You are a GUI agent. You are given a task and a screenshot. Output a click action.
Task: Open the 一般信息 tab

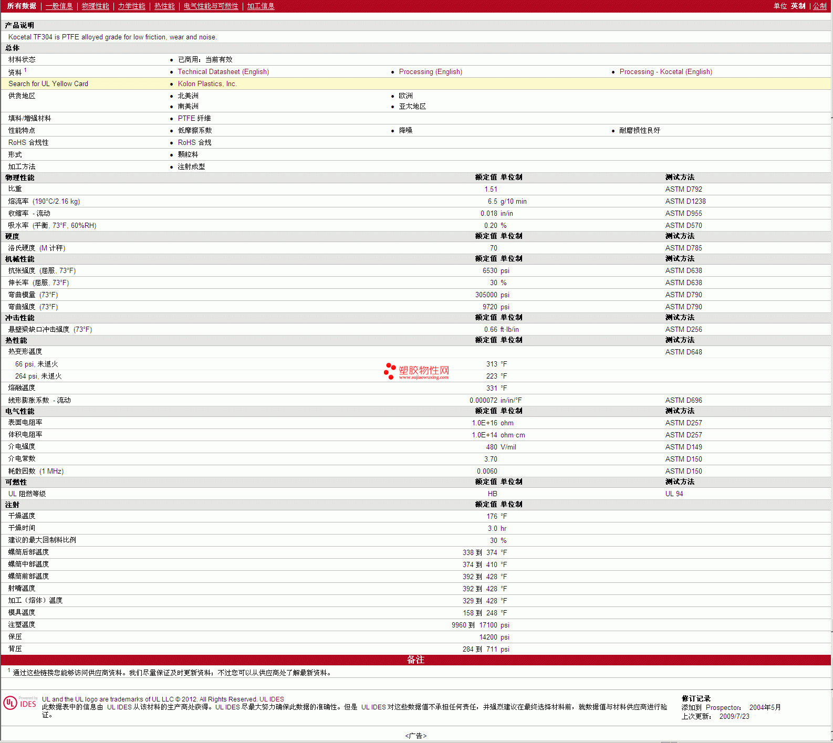[x=59, y=6]
